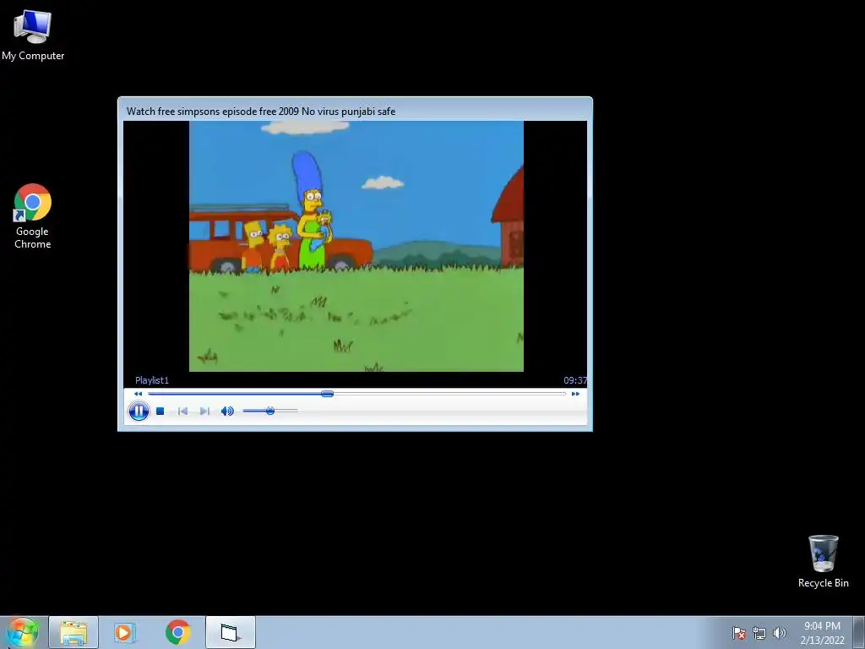Viewport: 865px width, 649px height.
Task: Open Chrome from the taskbar
Action: (177, 632)
